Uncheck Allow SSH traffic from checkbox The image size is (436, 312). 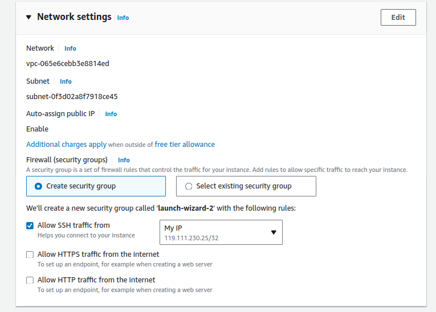30,225
